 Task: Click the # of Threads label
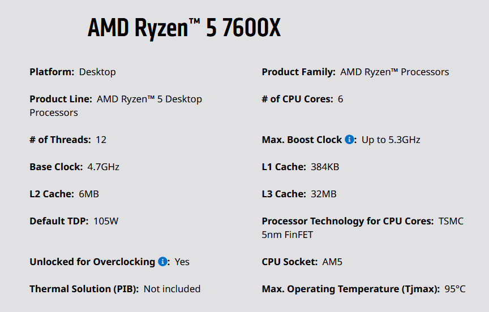tap(60, 140)
